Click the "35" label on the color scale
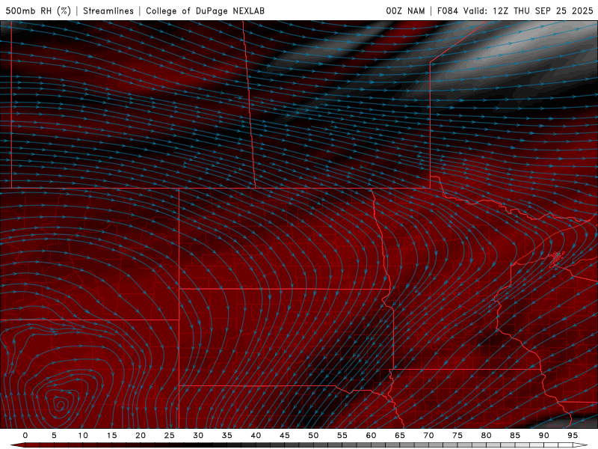Image resolution: width=598 pixels, height=449 pixels. [x=227, y=436]
